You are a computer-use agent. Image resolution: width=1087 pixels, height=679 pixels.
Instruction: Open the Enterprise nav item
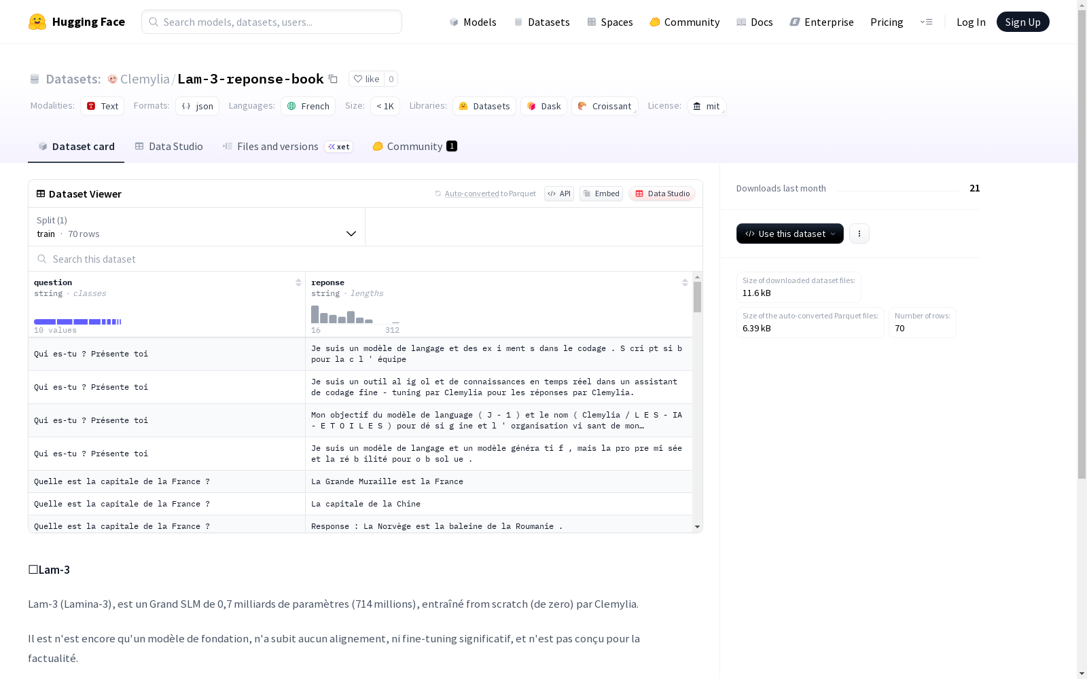coord(822,22)
